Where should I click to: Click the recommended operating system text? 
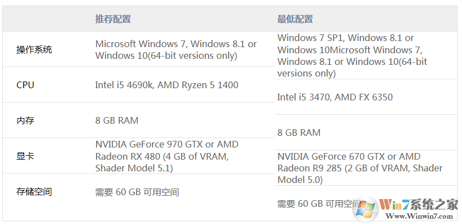tap(175, 49)
